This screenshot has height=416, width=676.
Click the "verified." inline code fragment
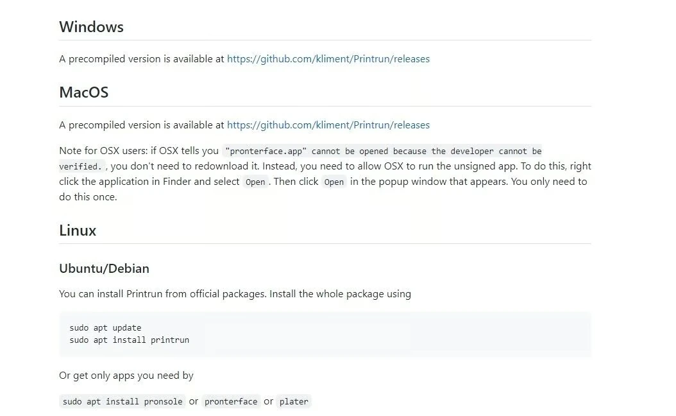tap(83, 166)
